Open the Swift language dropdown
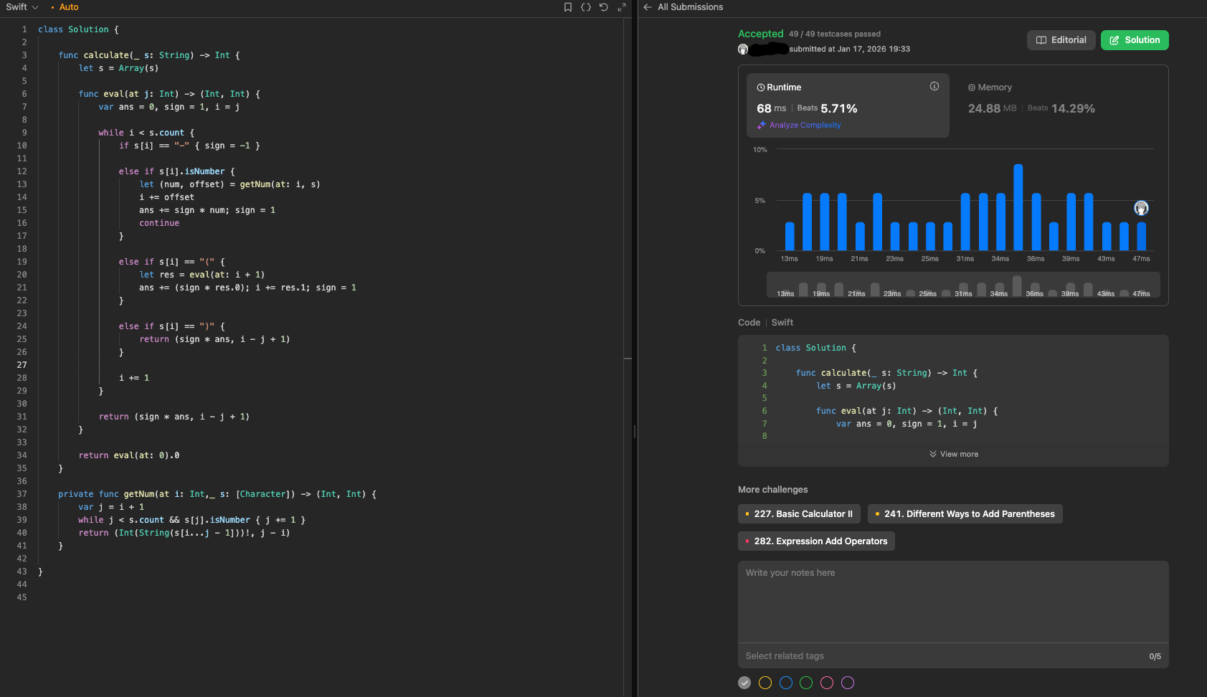The height and width of the screenshot is (697, 1207). [22, 7]
